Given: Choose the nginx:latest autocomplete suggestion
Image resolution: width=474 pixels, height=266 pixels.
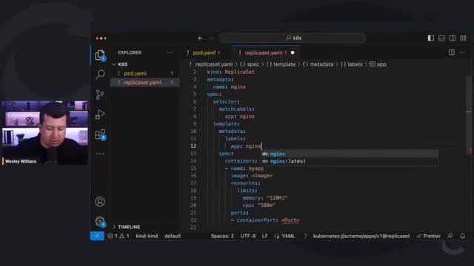Looking at the screenshot, I should (350, 161).
